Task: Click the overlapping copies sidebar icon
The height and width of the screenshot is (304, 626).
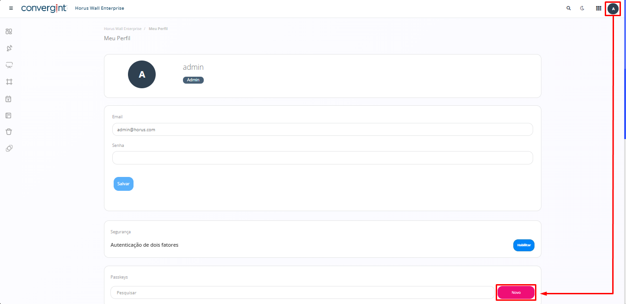Action: (x=9, y=148)
